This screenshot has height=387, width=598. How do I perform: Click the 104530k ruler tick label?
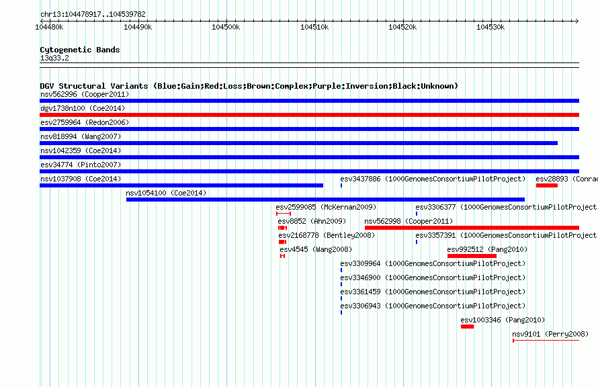tap(490, 27)
